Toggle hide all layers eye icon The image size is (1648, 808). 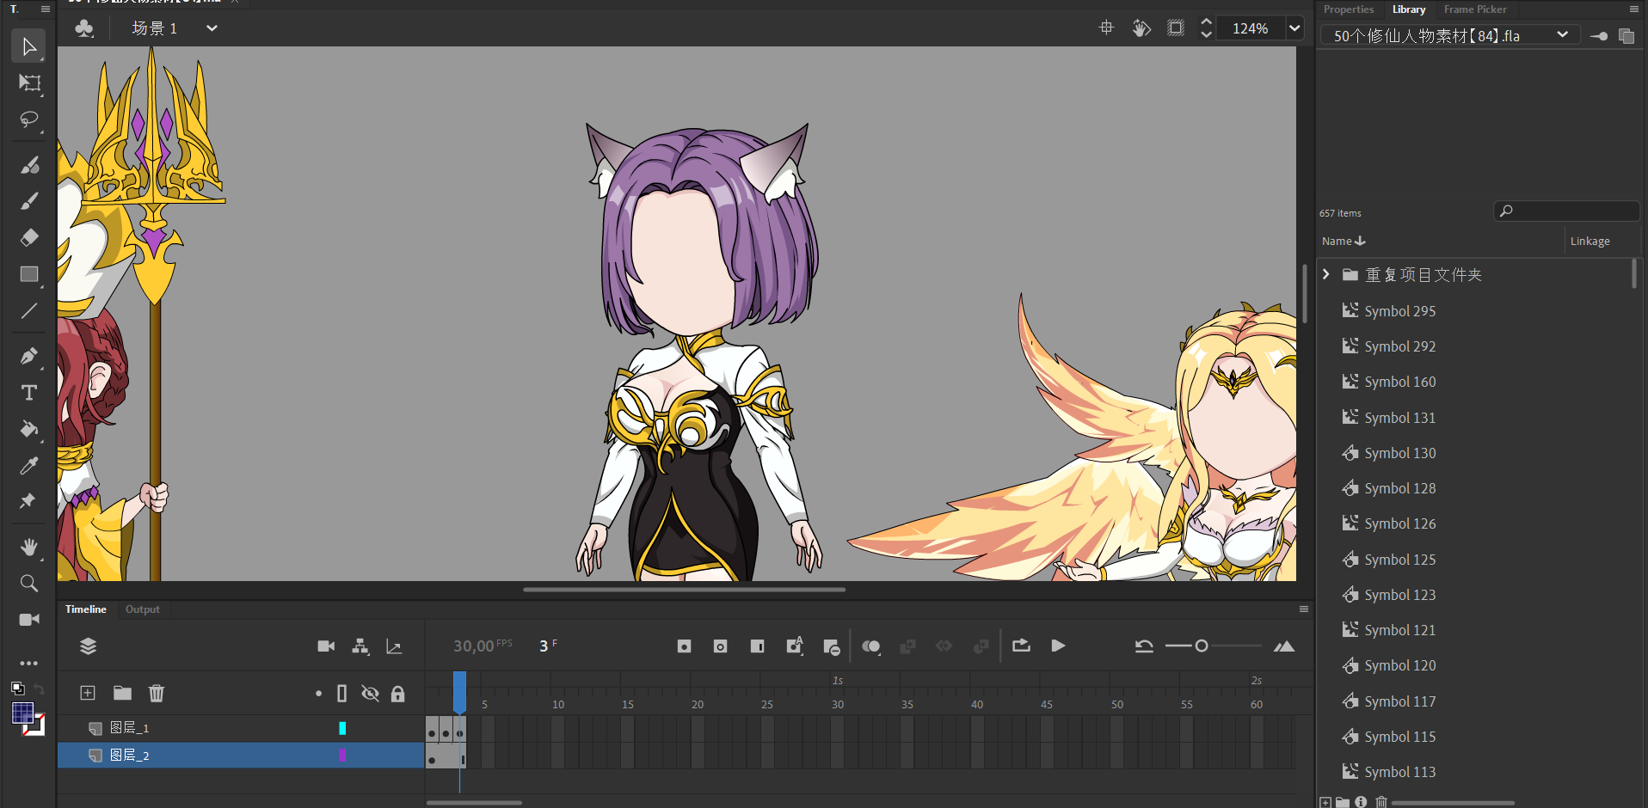[370, 694]
